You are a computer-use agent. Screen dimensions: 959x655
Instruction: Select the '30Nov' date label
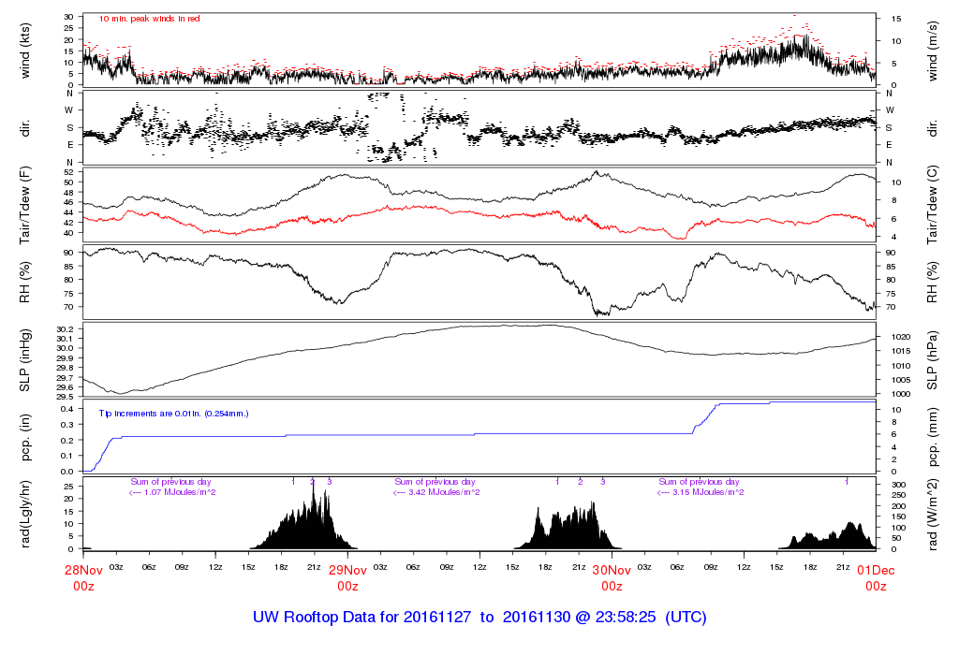pos(612,571)
